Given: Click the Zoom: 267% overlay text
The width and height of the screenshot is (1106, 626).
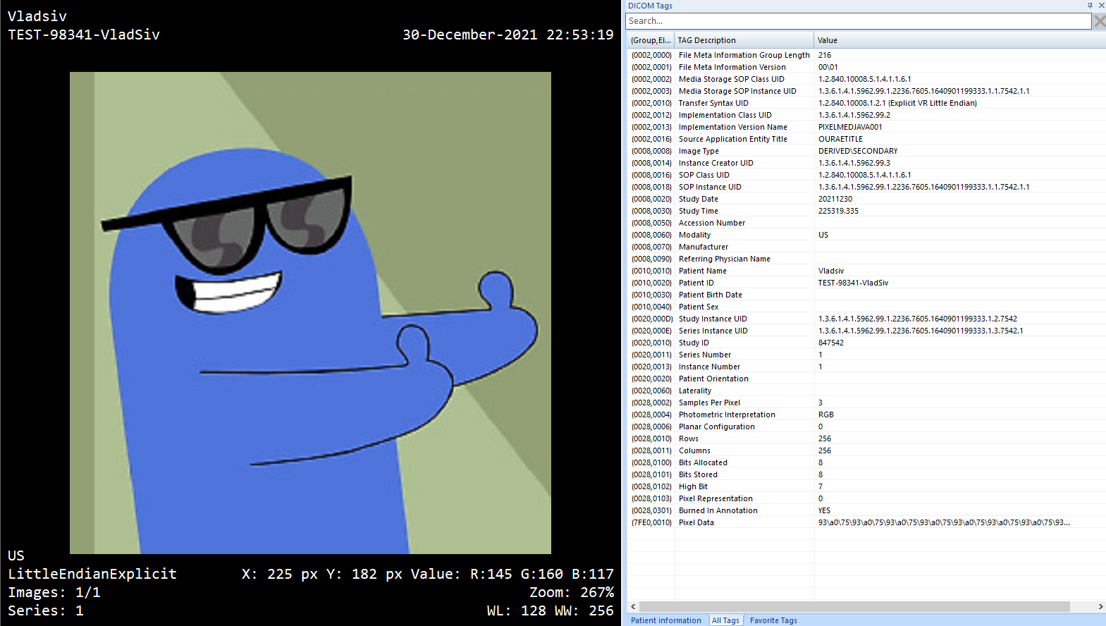Looking at the screenshot, I should click(x=572, y=592).
